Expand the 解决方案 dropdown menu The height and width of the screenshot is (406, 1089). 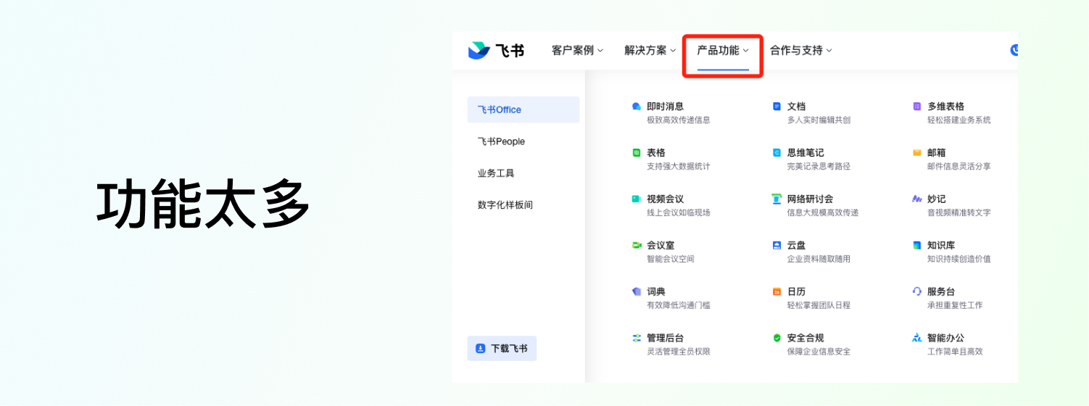[x=650, y=51]
